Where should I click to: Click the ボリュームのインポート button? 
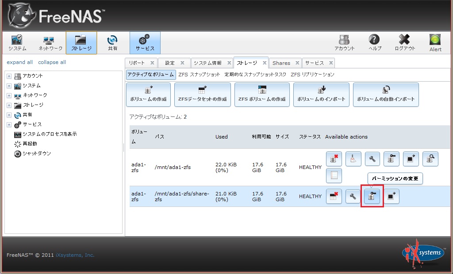point(321,95)
